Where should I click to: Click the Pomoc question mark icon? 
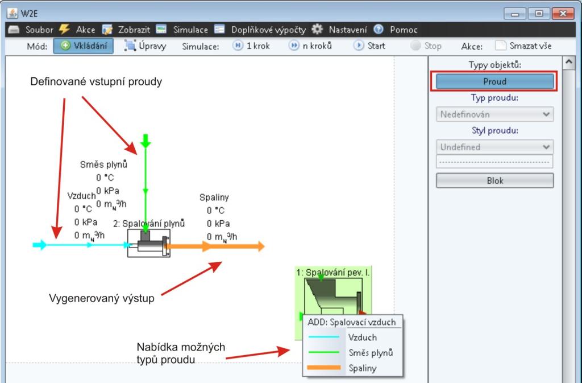[378, 30]
